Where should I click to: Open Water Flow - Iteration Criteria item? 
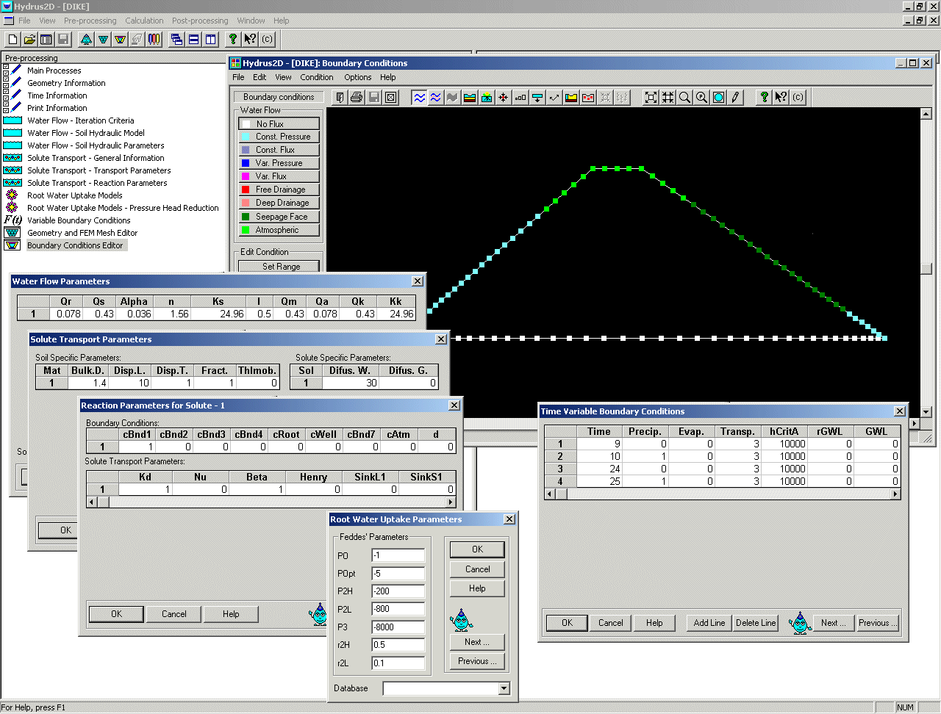click(x=80, y=120)
